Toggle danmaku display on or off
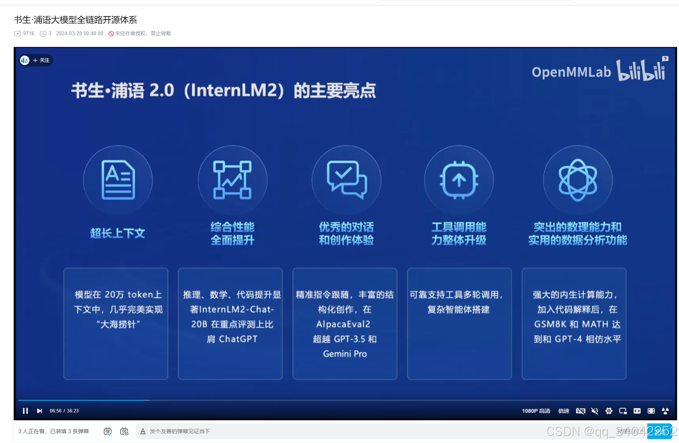Viewport: 679px width, 443px height. point(108,431)
